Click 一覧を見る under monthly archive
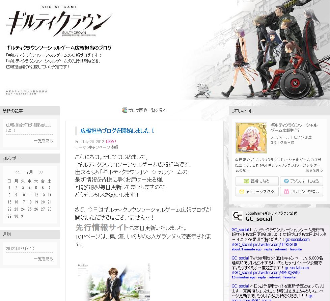 [43, 259]
